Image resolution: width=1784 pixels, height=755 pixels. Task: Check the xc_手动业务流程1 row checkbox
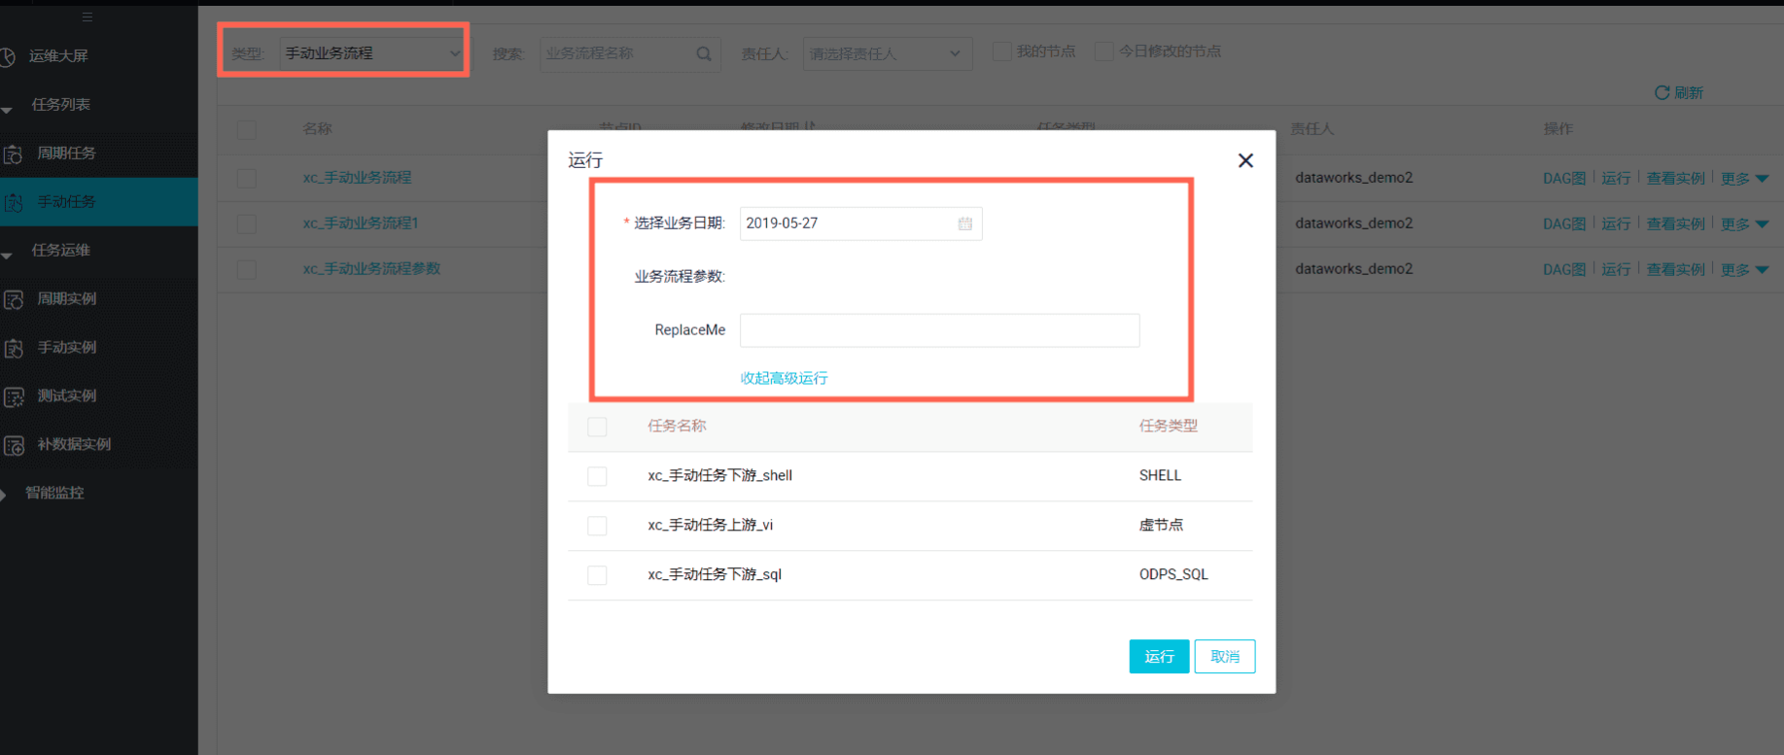pos(247,223)
